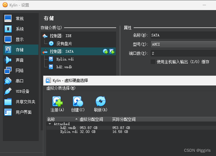This screenshot has height=156, width=216.
Task: Click 注册(A) to register a disk
Action: 57,104
